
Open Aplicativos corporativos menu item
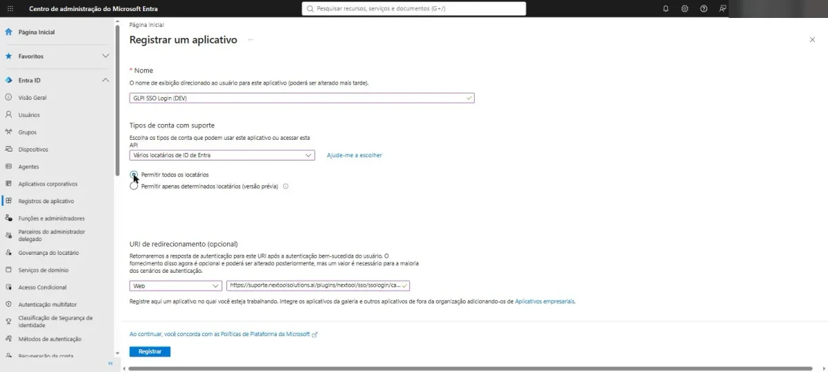coord(48,184)
